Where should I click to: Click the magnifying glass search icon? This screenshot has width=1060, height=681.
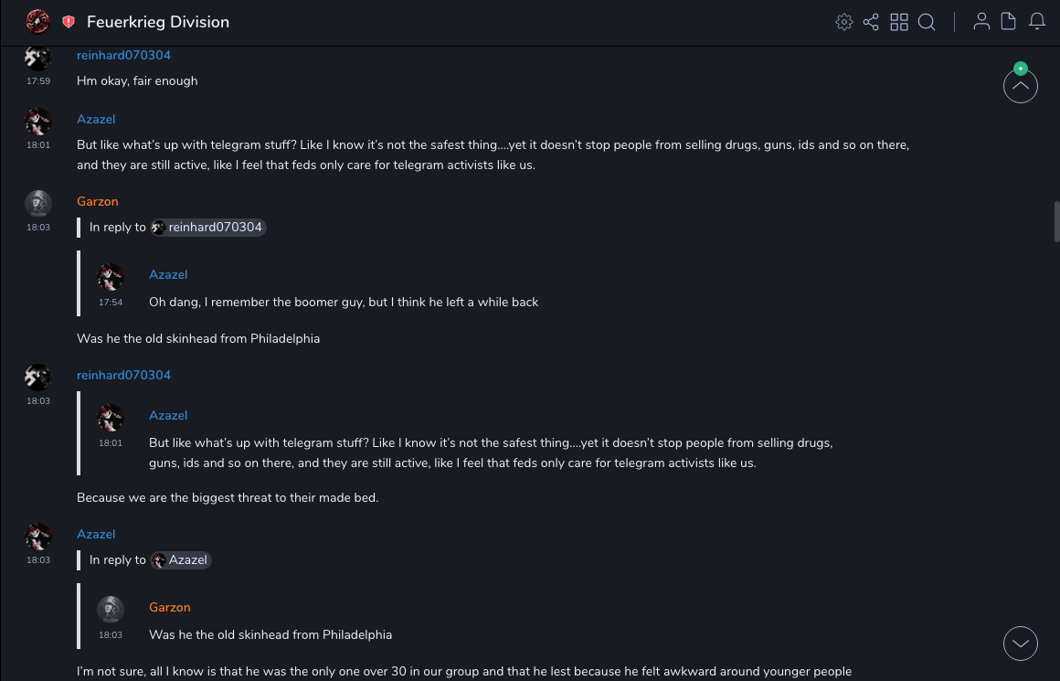[x=927, y=22]
